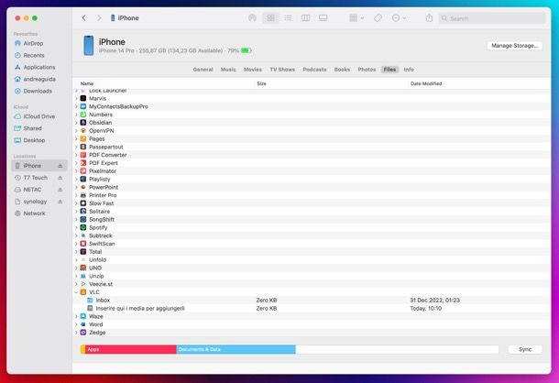The height and width of the screenshot is (383, 559).
Task: Eject the iPhone from sidebar
Action: coord(60,166)
